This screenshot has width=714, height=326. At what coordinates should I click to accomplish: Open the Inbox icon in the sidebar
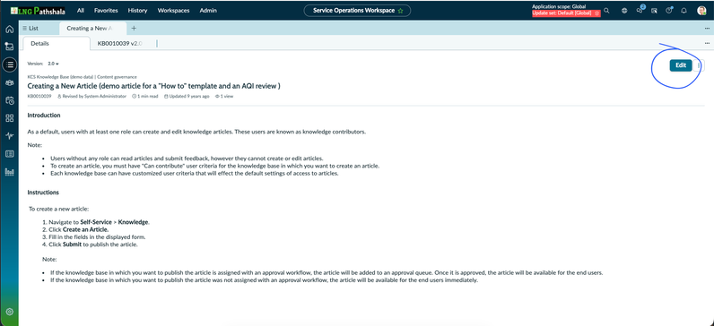point(10,46)
